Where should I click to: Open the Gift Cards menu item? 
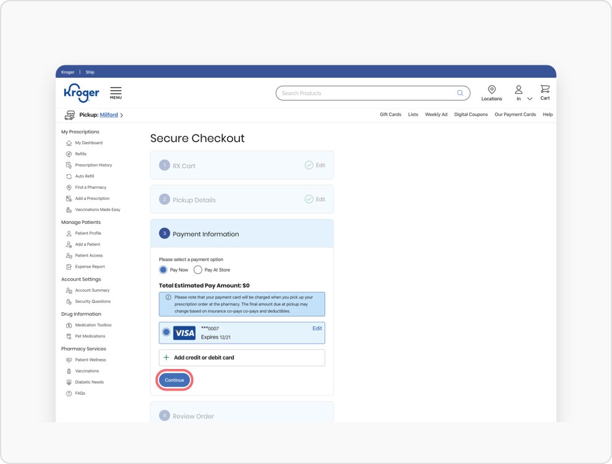pos(391,114)
